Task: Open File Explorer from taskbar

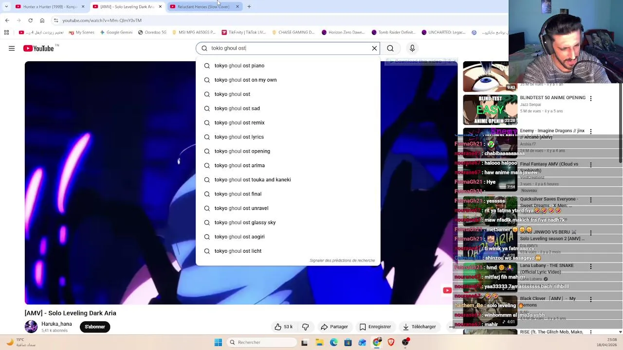Action: (x=319, y=342)
